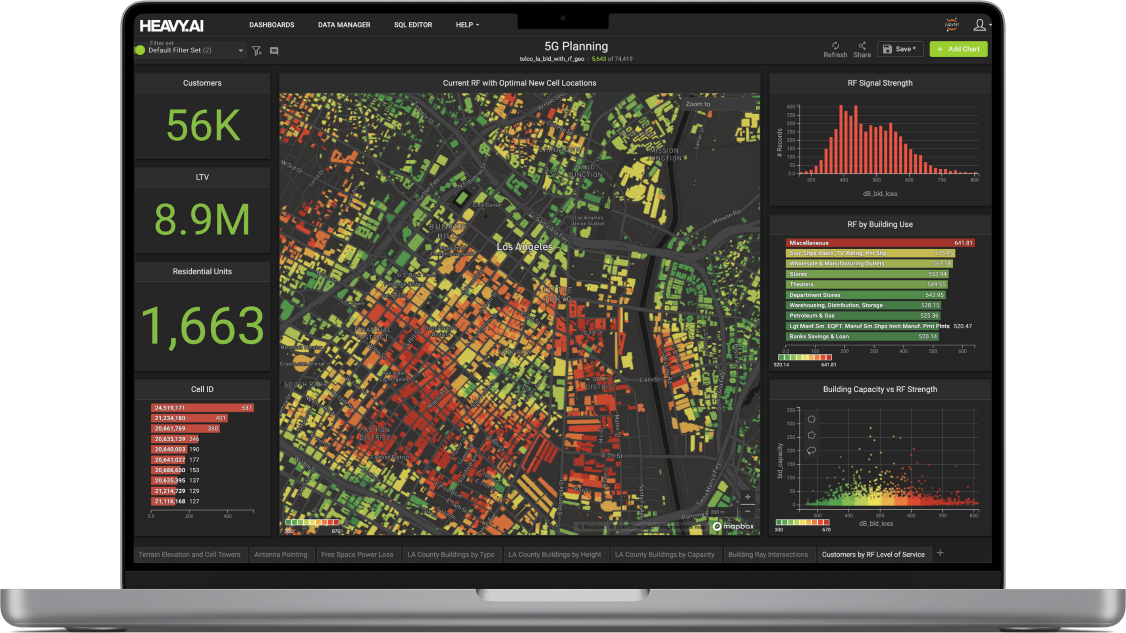Click the Customers 56K value
This screenshot has height=633, width=1126.
coord(203,126)
